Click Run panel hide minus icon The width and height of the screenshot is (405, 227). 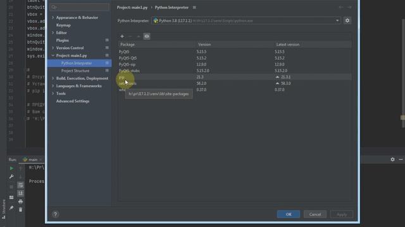(401, 160)
